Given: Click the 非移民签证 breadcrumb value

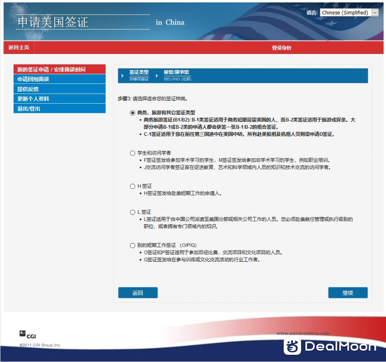Looking at the screenshot, I should (x=139, y=79).
